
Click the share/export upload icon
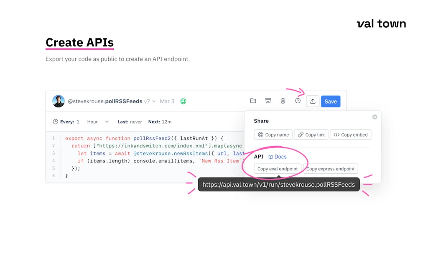click(313, 101)
